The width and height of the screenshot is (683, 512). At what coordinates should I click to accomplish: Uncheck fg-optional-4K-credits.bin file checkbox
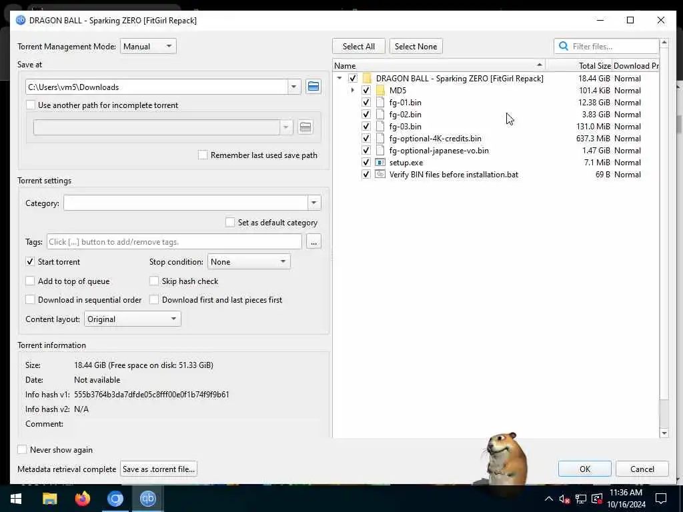pyautogui.click(x=366, y=139)
